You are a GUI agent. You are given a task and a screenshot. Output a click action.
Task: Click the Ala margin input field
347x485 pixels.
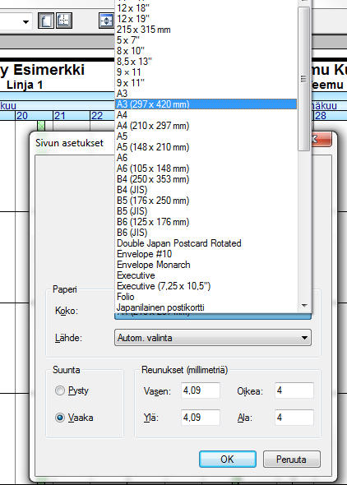tap(294, 418)
